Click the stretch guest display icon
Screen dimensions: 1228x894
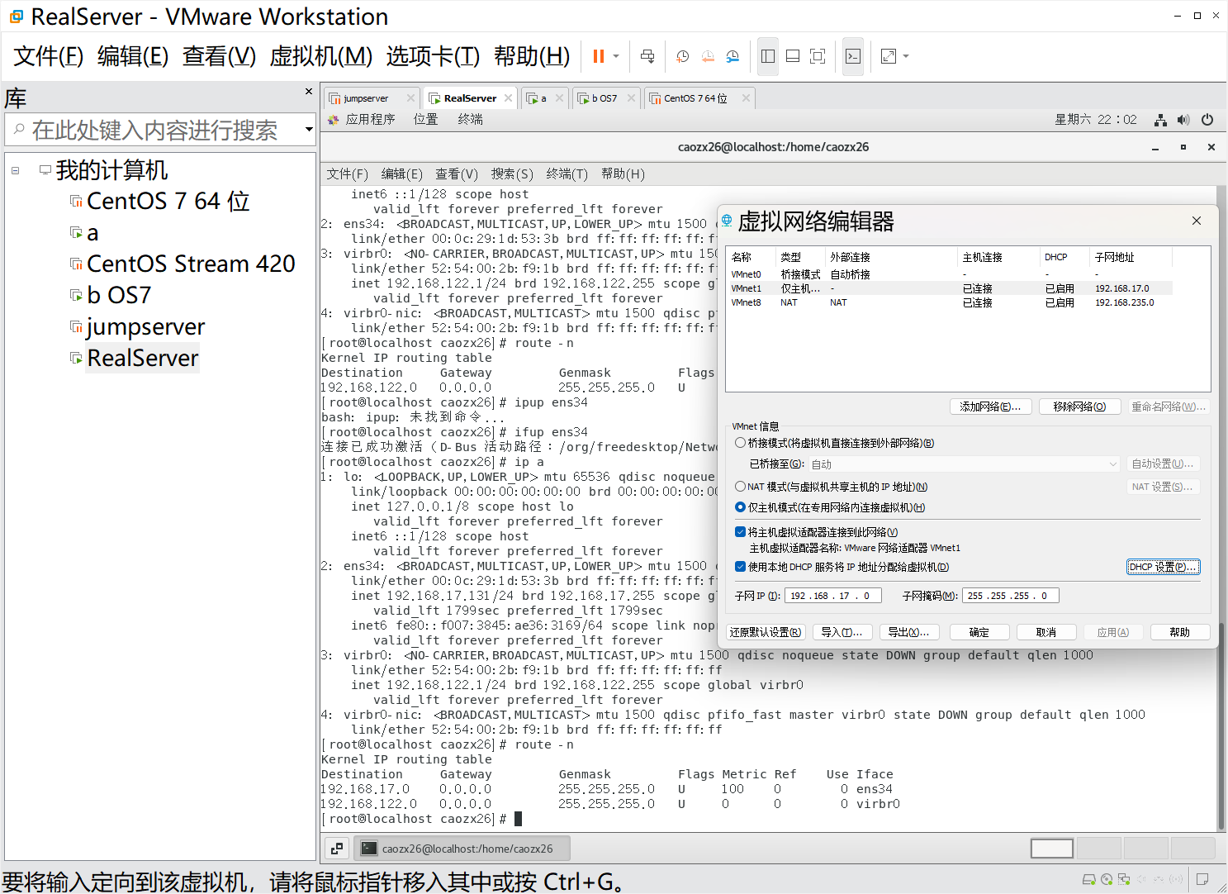[889, 56]
